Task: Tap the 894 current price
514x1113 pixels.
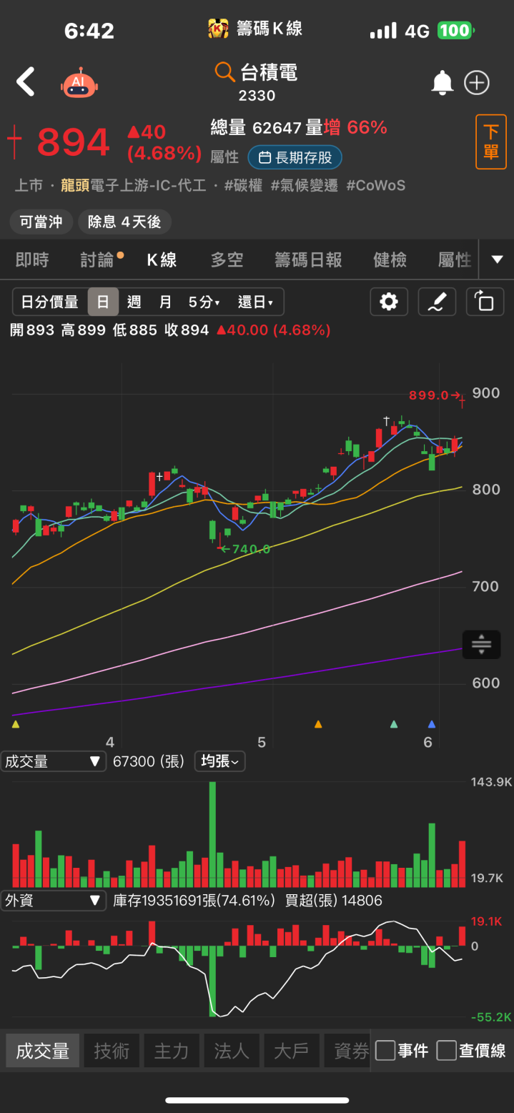Action: pyautogui.click(x=73, y=142)
